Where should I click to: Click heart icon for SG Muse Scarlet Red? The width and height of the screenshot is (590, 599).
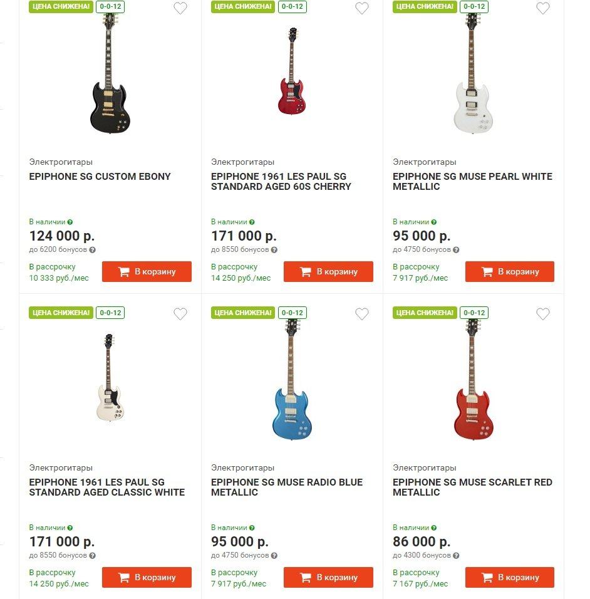coord(543,314)
